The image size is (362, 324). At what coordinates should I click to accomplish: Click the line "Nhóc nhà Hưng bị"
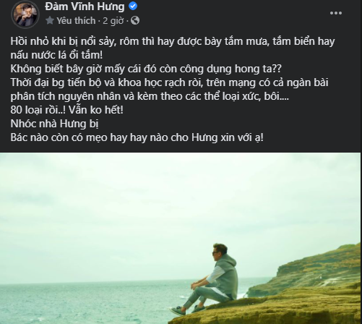tap(54, 124)
